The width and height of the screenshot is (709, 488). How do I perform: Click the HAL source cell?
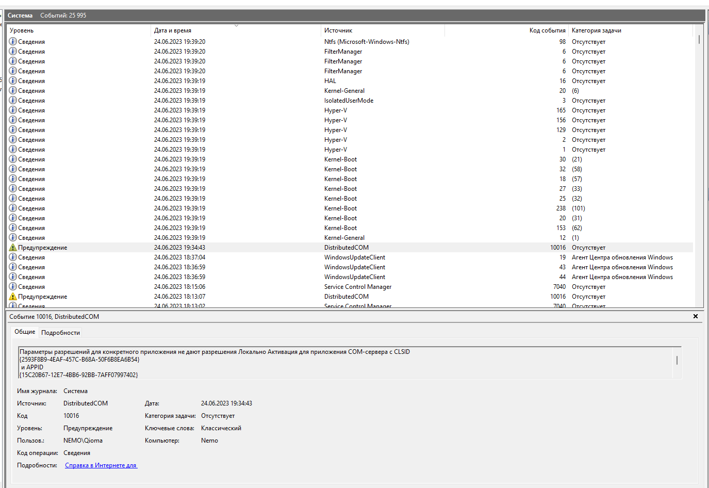330,81
